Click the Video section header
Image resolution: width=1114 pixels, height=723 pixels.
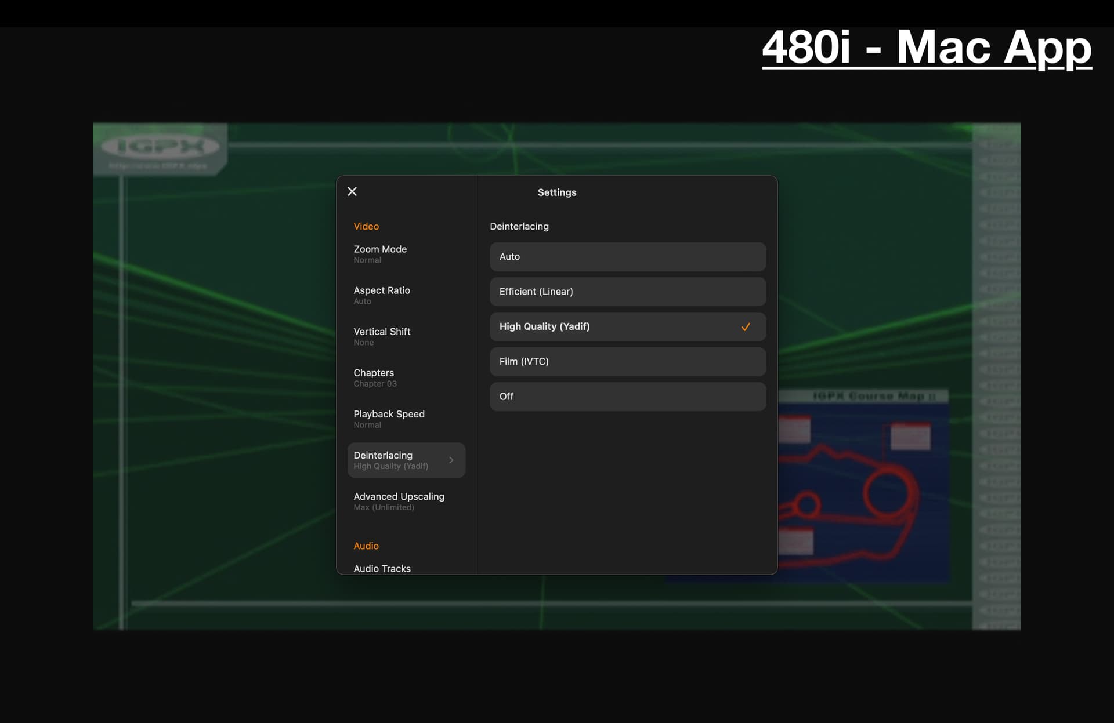pos(366,226)
